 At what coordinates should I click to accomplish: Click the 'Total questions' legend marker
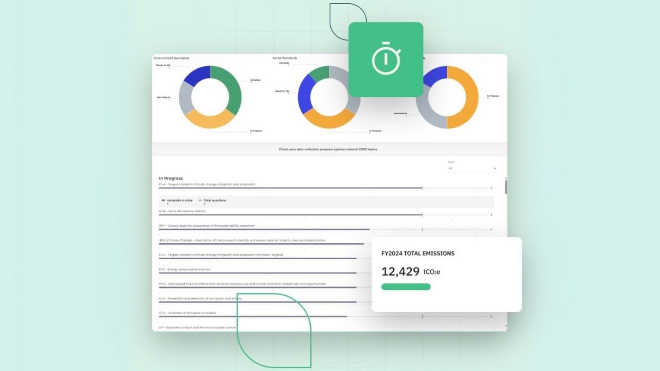coord(199,200)
